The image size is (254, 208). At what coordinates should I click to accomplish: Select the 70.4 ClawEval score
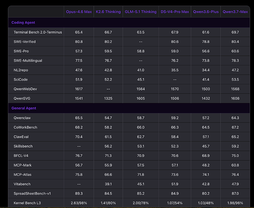(x=79, y=137)
